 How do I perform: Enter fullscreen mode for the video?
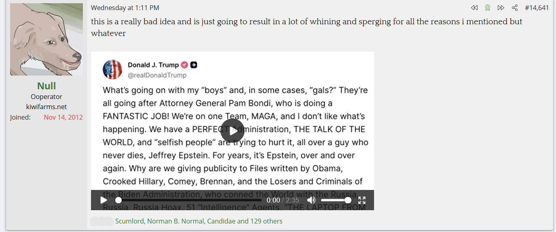tap(362, 200)
